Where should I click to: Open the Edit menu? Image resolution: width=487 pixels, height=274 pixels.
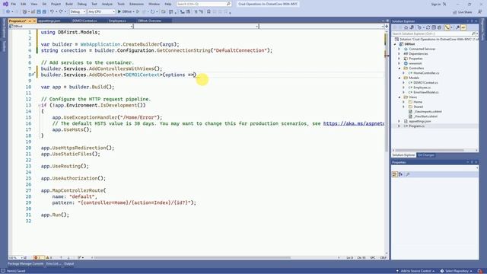tap(24, 4)
